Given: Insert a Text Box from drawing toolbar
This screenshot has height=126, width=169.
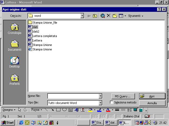Looking at the screenshot, I should point(71,110).
